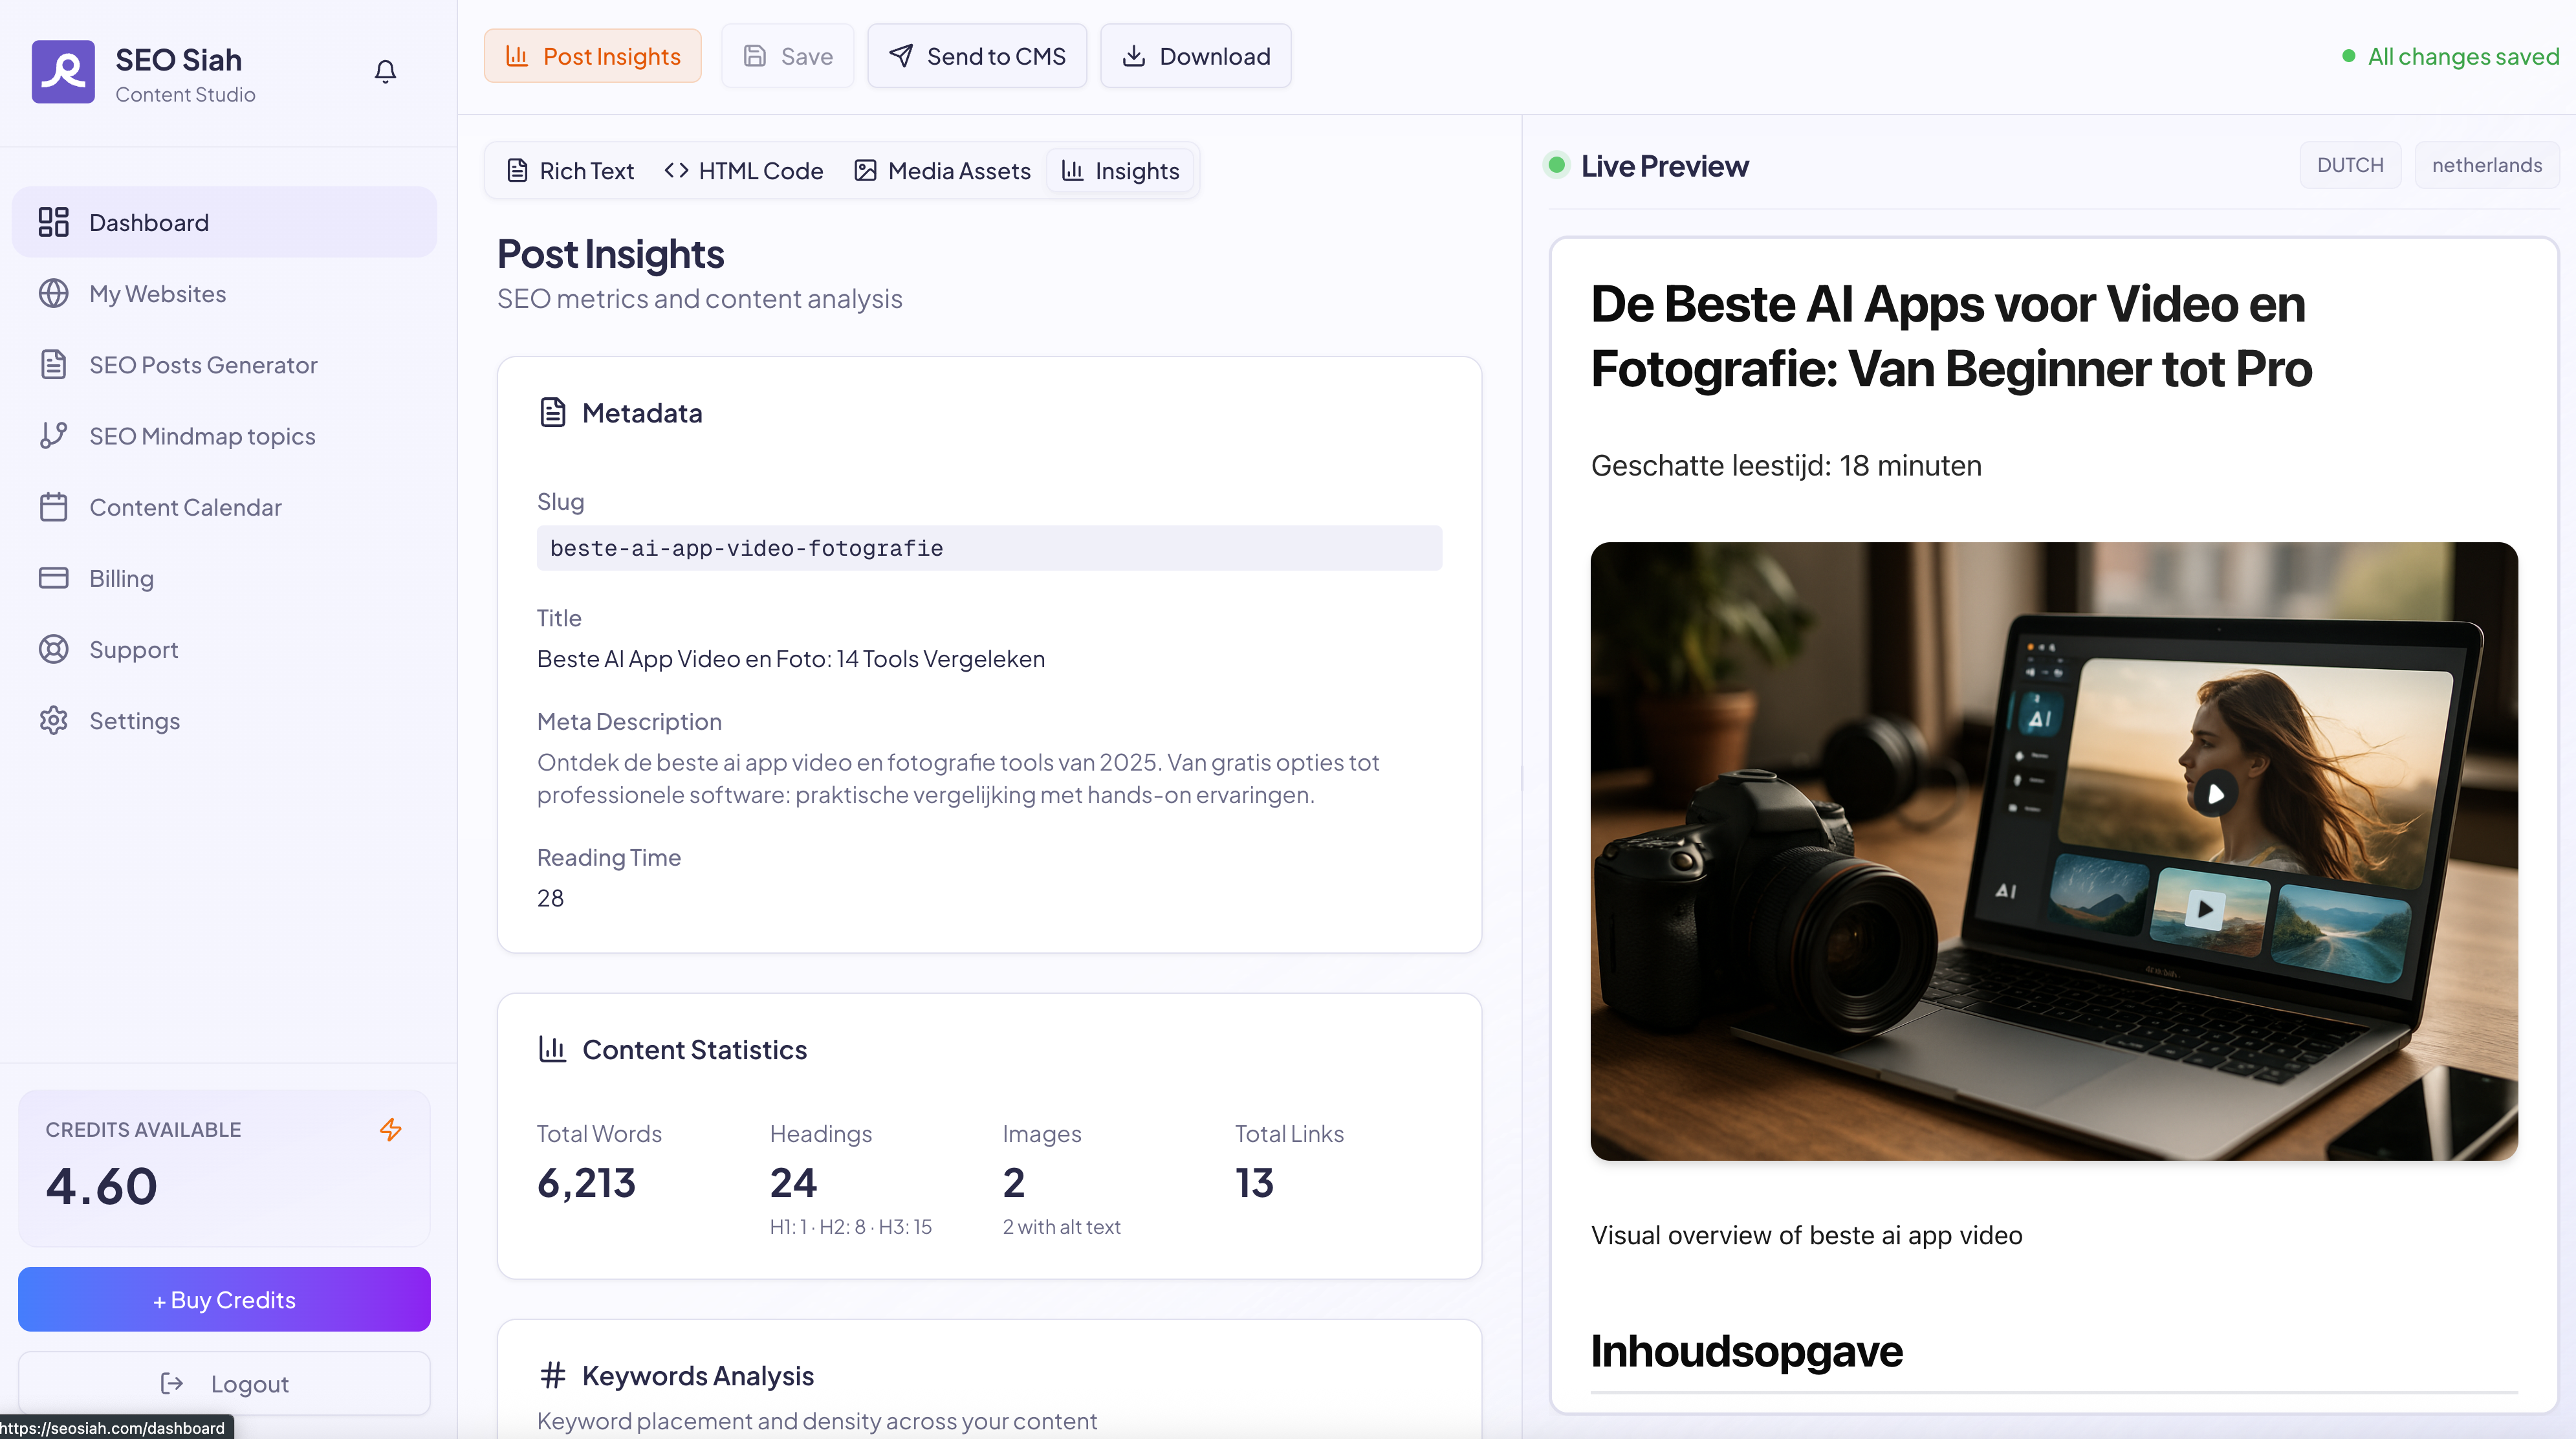
Task: Switch to the HTML Code tab
Action: [x=744, y=171]
